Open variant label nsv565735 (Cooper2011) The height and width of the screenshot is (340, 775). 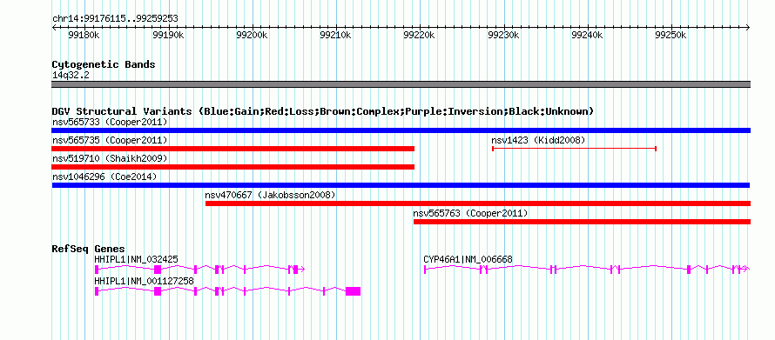coord(110,141)
